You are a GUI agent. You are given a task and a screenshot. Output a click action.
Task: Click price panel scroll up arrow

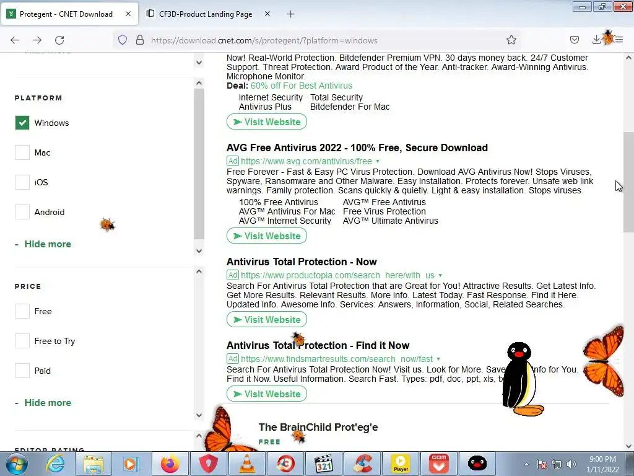(x=199, y=271)
